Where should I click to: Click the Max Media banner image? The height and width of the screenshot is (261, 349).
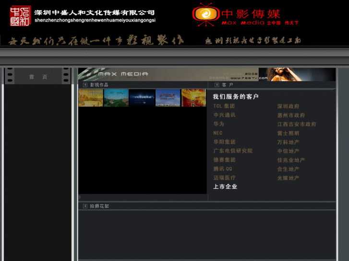click(168, 74)
